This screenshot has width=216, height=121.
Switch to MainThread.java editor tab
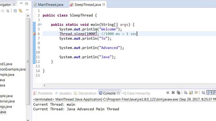click(x=49, y=5)
